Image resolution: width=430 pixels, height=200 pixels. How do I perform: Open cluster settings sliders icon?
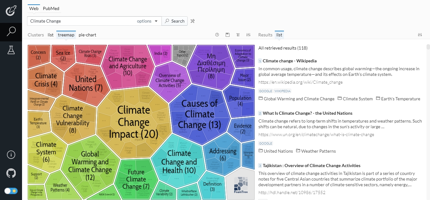pos(248,35)
